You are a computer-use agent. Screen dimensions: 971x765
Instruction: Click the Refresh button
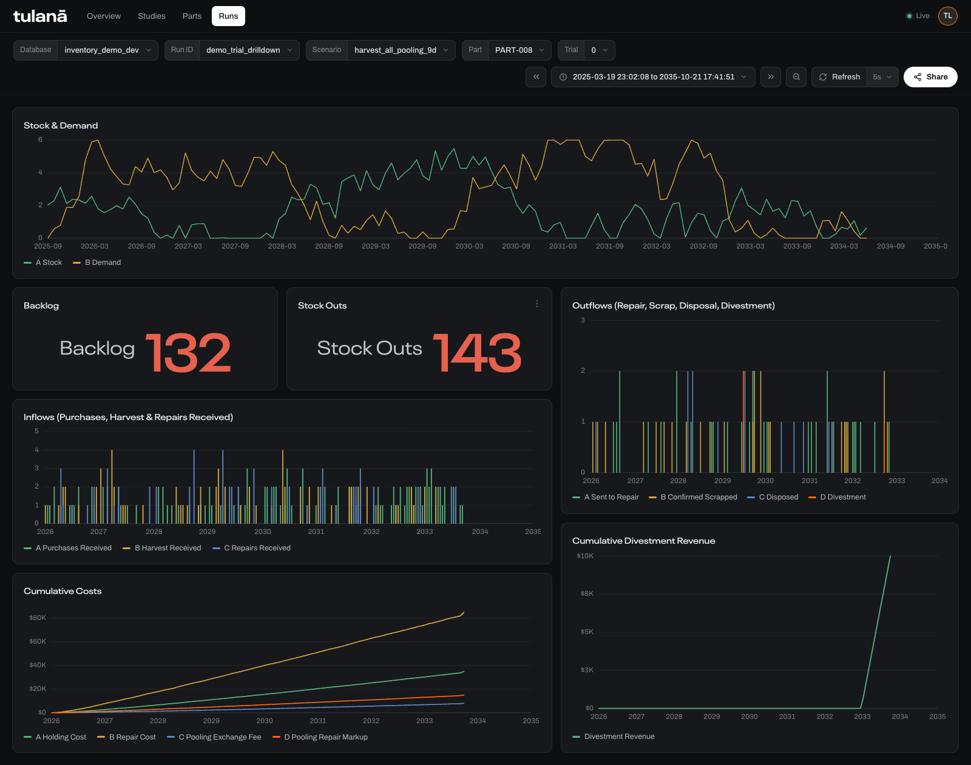pyautogui.click(x=839, y=77)
